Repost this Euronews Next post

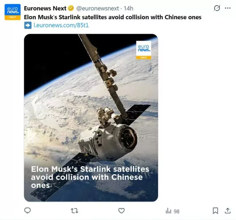click(75, 210)
